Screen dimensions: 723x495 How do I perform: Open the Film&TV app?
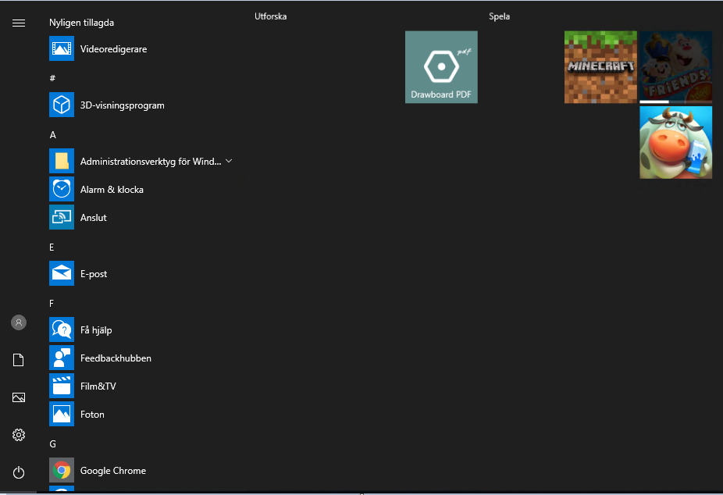coord(62,386)
